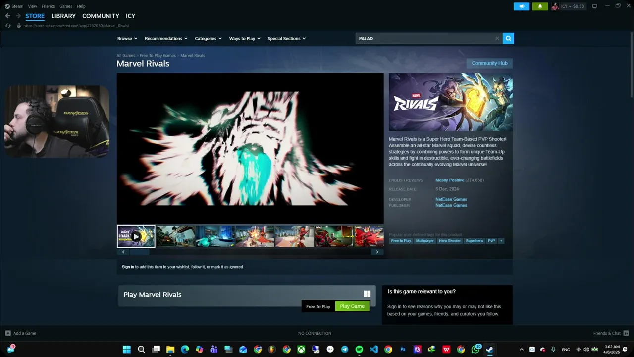Expand the Ways to Play dropdown
634x357 pixels.
tap(245, 38)
